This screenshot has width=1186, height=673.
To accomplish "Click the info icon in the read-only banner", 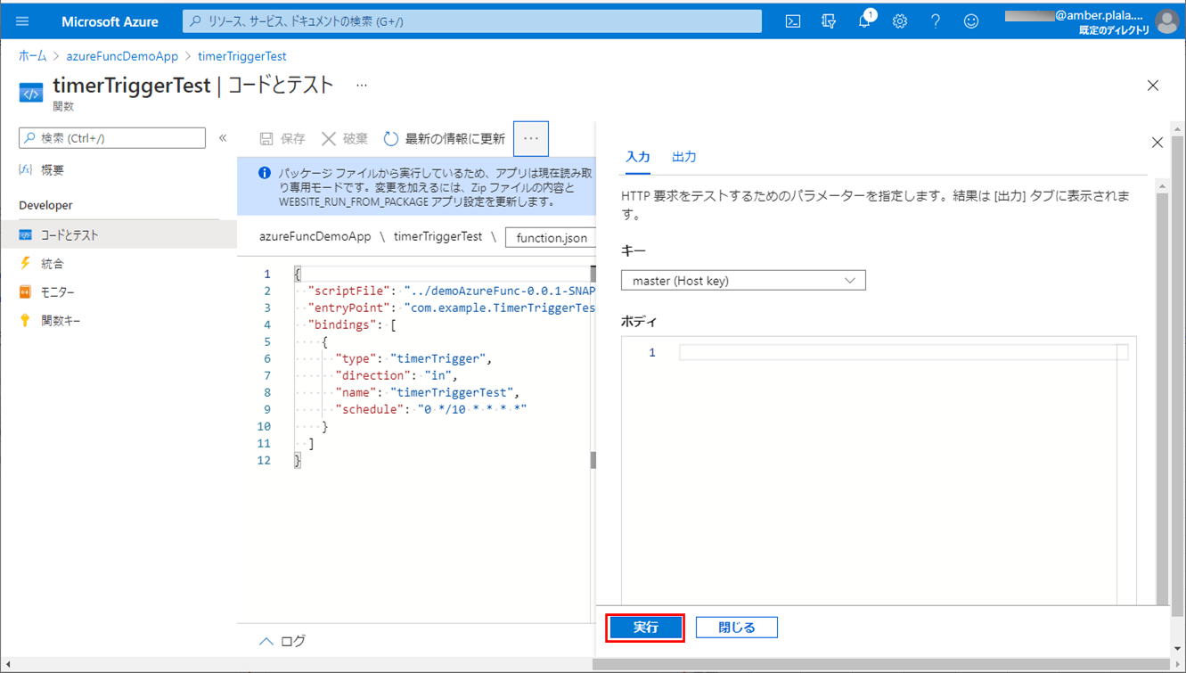I will coord(265,173).
